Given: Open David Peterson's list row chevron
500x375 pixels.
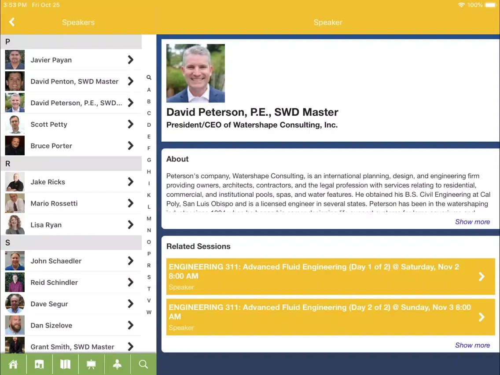Looking at the screenshot, I should point(130,103).
